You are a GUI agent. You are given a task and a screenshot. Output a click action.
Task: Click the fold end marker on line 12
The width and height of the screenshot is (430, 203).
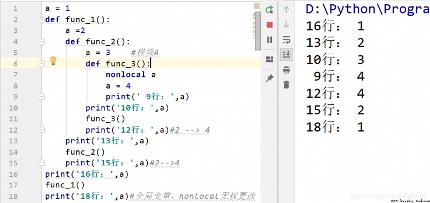click(x=41, y=129)
